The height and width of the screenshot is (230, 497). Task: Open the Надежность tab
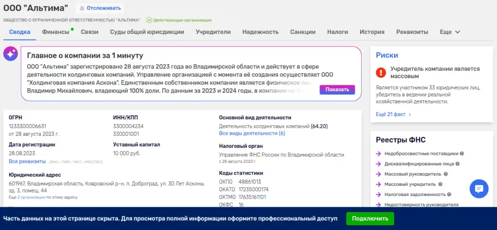(261, 32)
